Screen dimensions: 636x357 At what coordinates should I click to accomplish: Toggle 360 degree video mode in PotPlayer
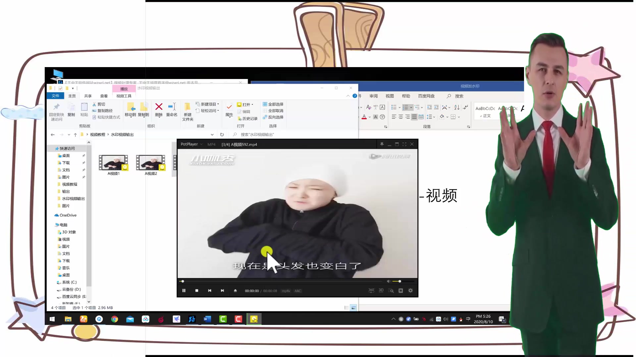point(371,290)
